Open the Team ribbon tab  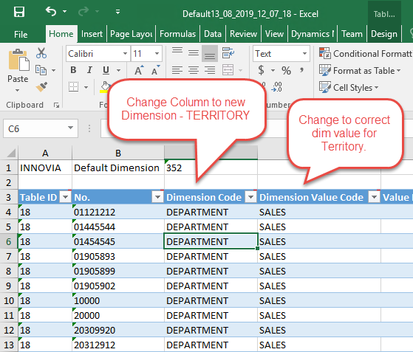(352, 34)
